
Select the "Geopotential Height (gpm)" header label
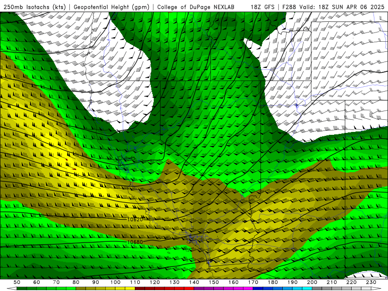[112, 7]
